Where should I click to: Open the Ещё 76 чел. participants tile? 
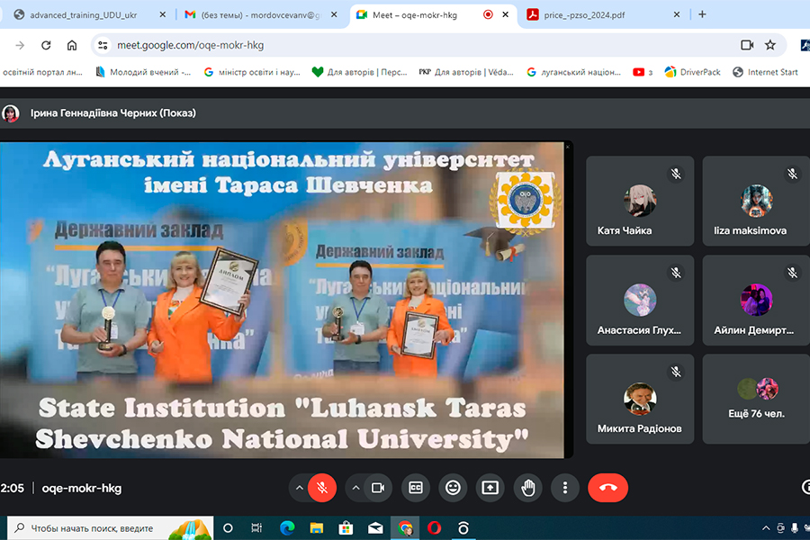tap(756, 399)
